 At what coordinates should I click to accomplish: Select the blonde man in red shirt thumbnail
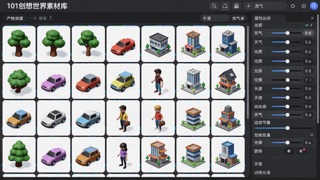(158, 118)
